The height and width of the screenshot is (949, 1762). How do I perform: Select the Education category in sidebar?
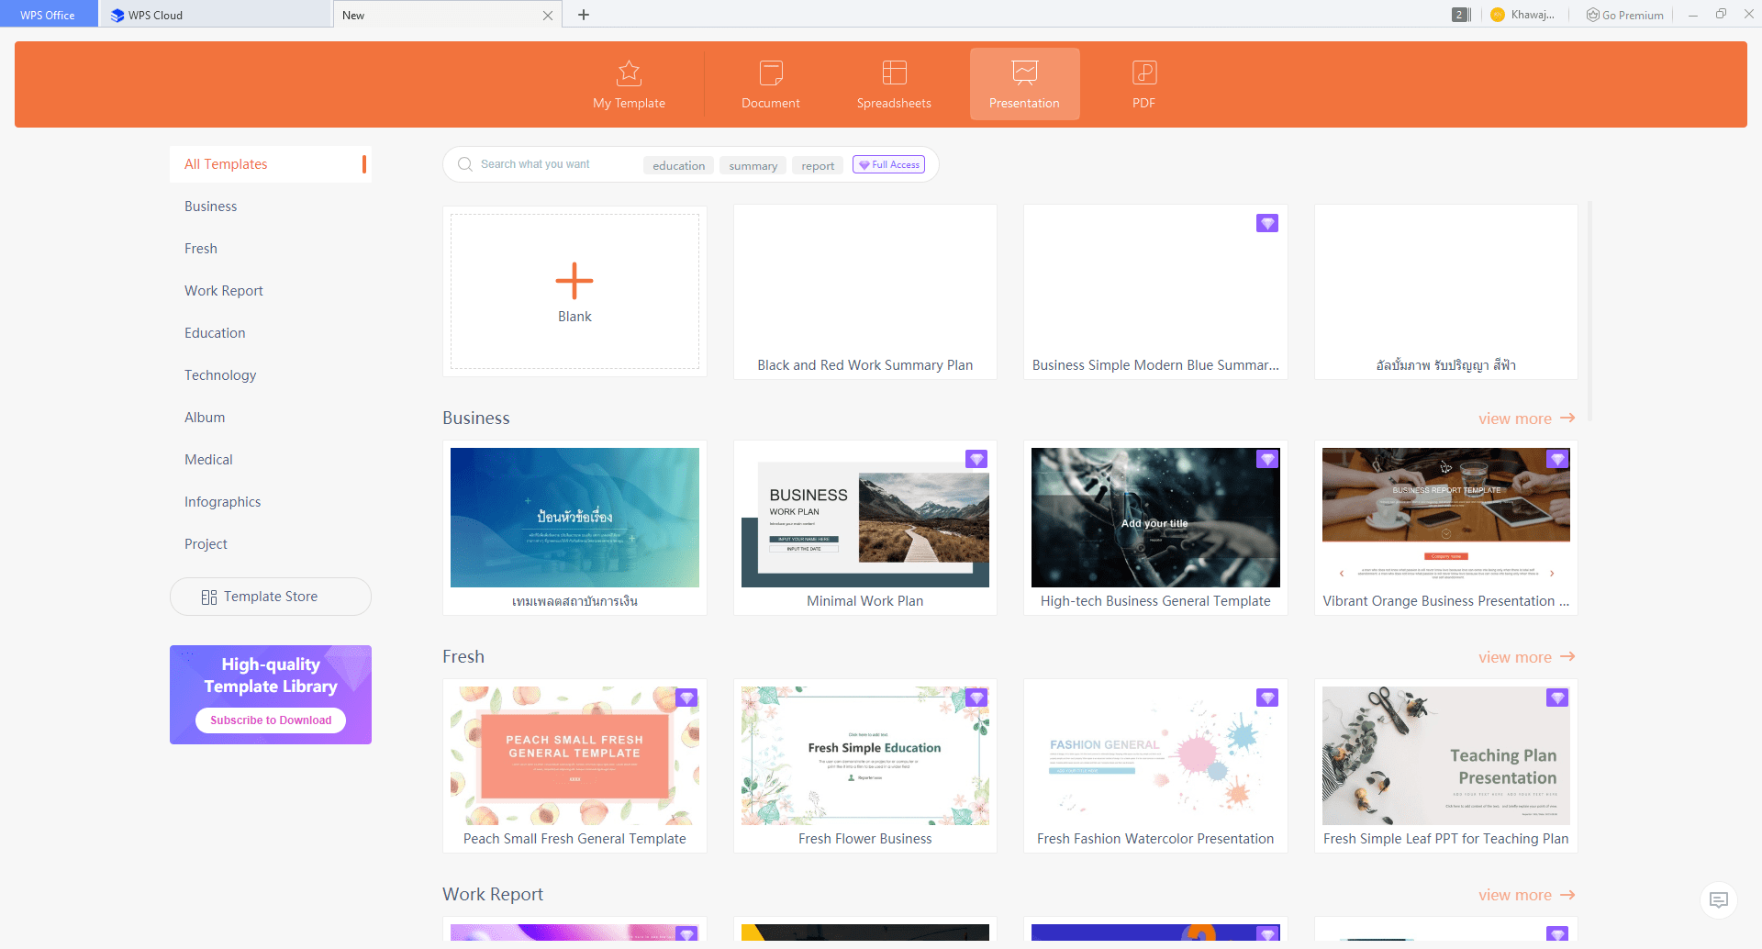[x=214, y=332]
